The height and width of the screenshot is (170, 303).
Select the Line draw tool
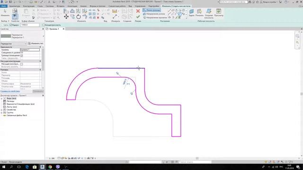point(169,10)
